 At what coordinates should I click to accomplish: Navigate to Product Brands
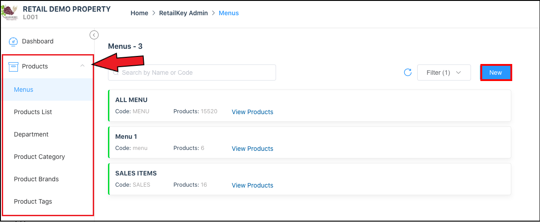coord(36,179)
